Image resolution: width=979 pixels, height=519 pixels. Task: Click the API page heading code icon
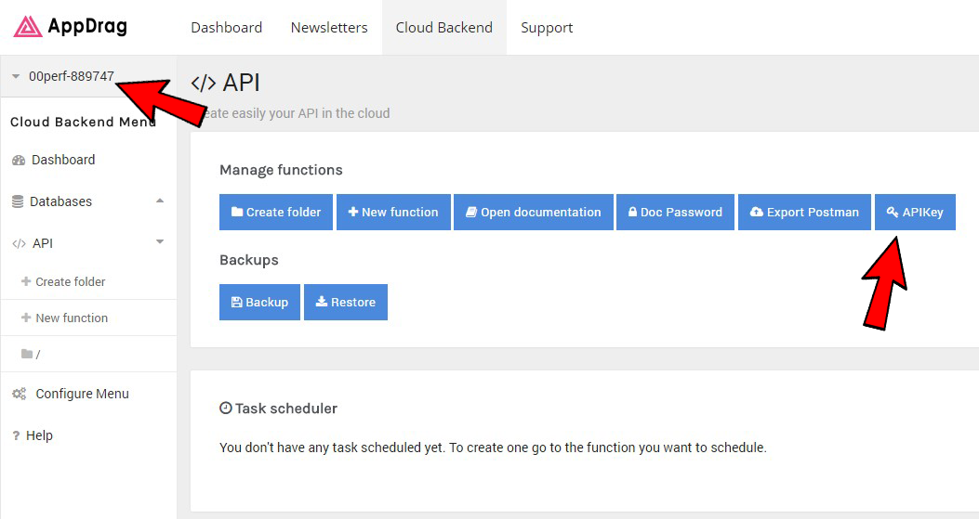pyautogui.click(x=204, y=83)
